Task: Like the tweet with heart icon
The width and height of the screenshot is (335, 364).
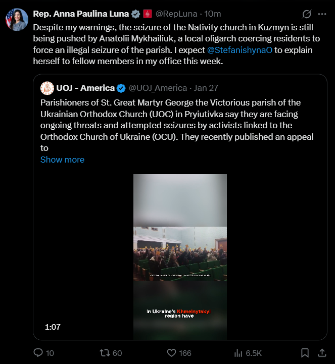Action: pos(171,353)
